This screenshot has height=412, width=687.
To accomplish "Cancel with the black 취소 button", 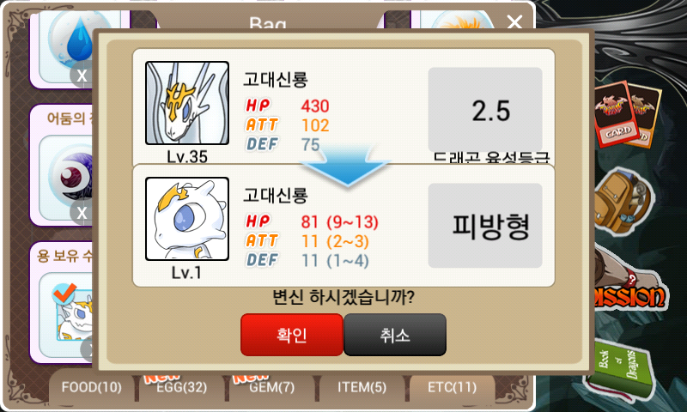I will (x=395, y=335).
